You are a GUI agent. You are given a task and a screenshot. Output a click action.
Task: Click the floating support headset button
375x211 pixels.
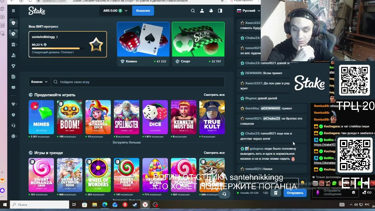(224, 194)
